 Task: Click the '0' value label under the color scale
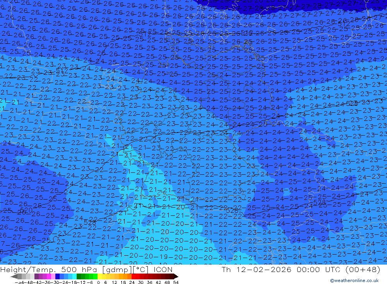[98, 282]
